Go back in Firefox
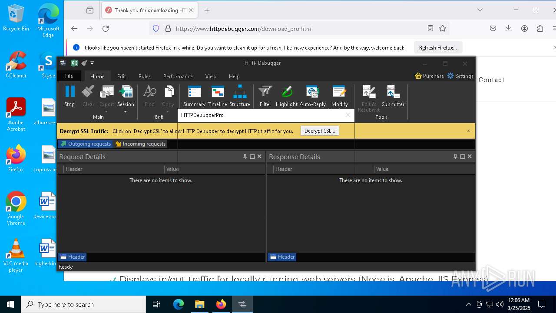 [x=74, y=29]
